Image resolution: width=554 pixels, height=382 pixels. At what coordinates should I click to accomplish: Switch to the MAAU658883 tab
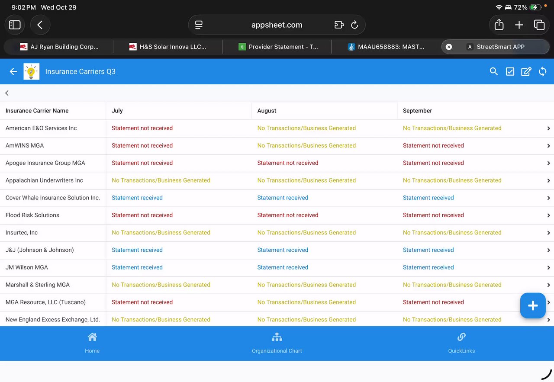pyautogui.click(x=386, y=47)
